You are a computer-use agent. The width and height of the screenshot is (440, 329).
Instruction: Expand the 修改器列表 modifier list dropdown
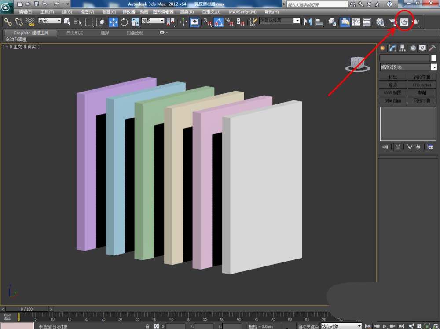point(434,67)
